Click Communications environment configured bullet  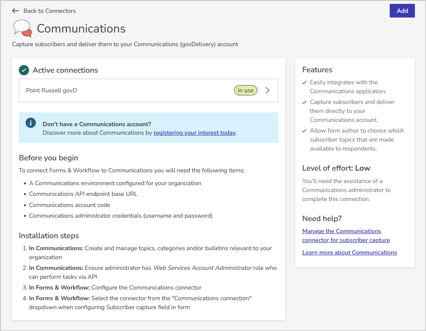(x=115, y=183)
